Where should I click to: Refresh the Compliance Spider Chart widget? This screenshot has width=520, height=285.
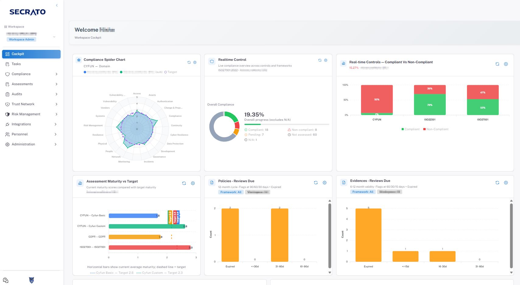click(x=189, y=62)
